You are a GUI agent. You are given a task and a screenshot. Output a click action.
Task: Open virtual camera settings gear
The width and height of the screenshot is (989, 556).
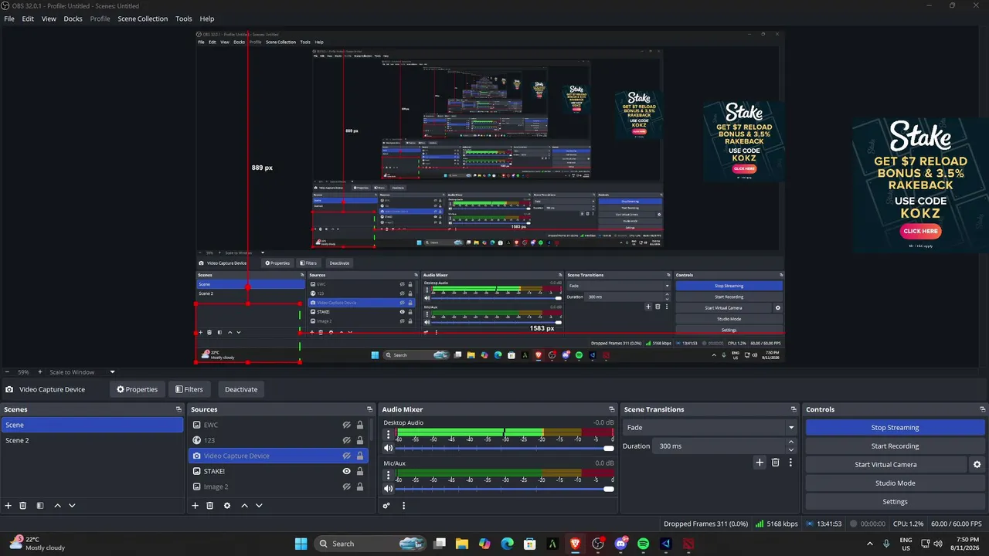(977, 465)
